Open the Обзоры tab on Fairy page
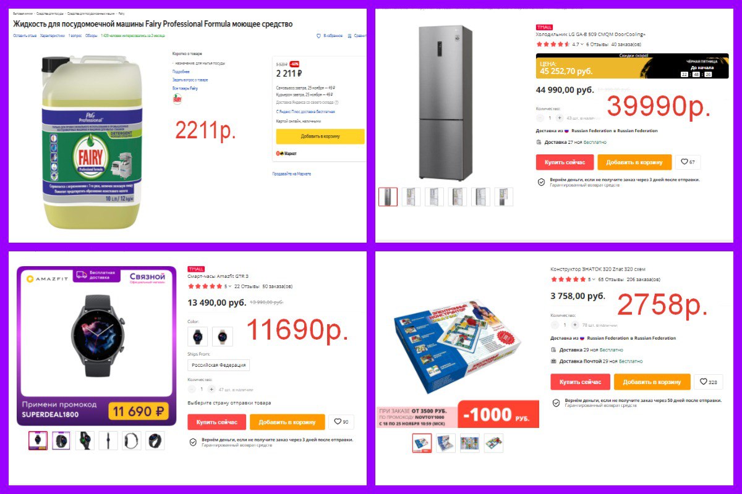The image size is (742, 494). pyautogui.click(x=91, y=36)
